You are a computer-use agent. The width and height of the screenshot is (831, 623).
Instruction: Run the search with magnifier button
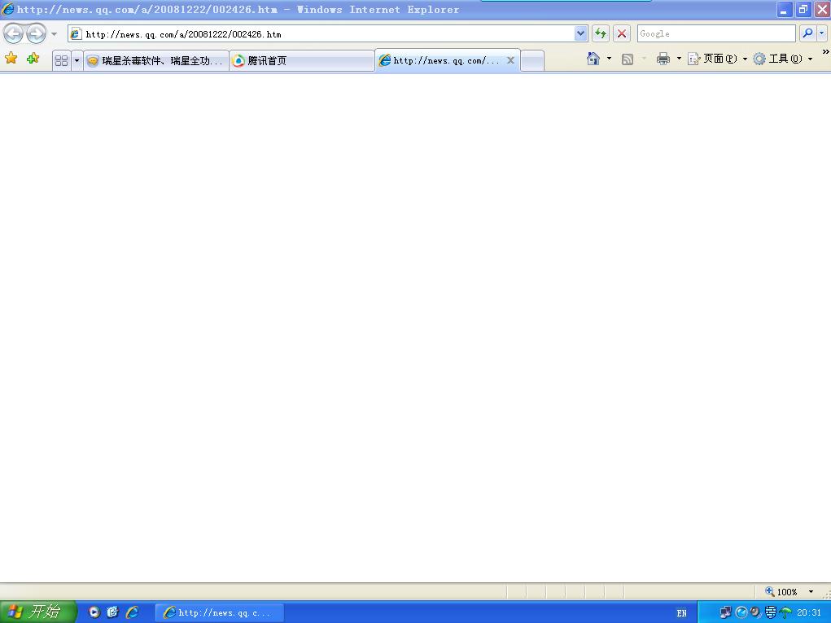tap(807, 34)
